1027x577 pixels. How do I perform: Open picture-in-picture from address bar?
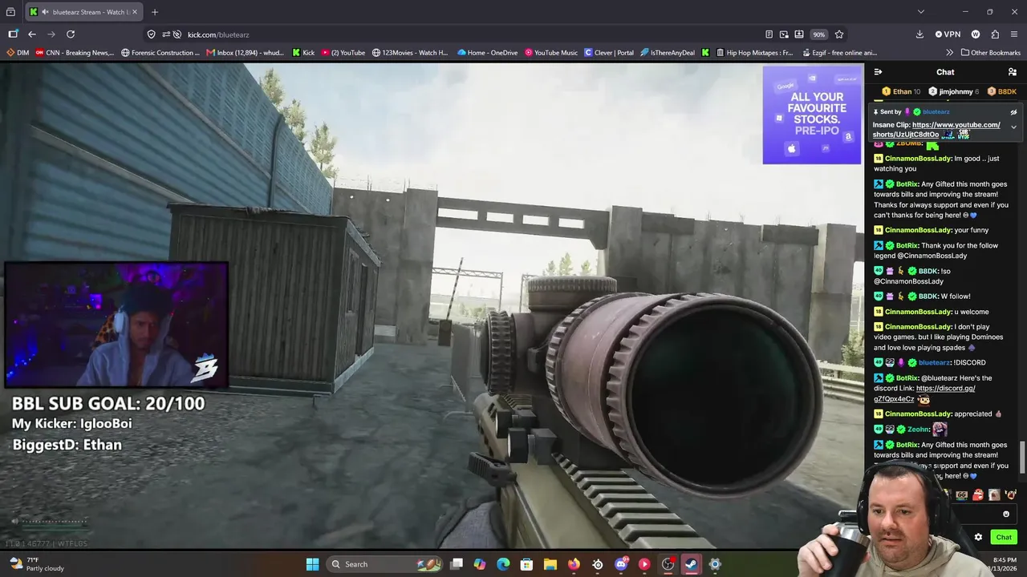coord(784,34)
